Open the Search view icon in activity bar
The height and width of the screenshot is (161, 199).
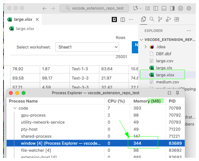point(152,19)
